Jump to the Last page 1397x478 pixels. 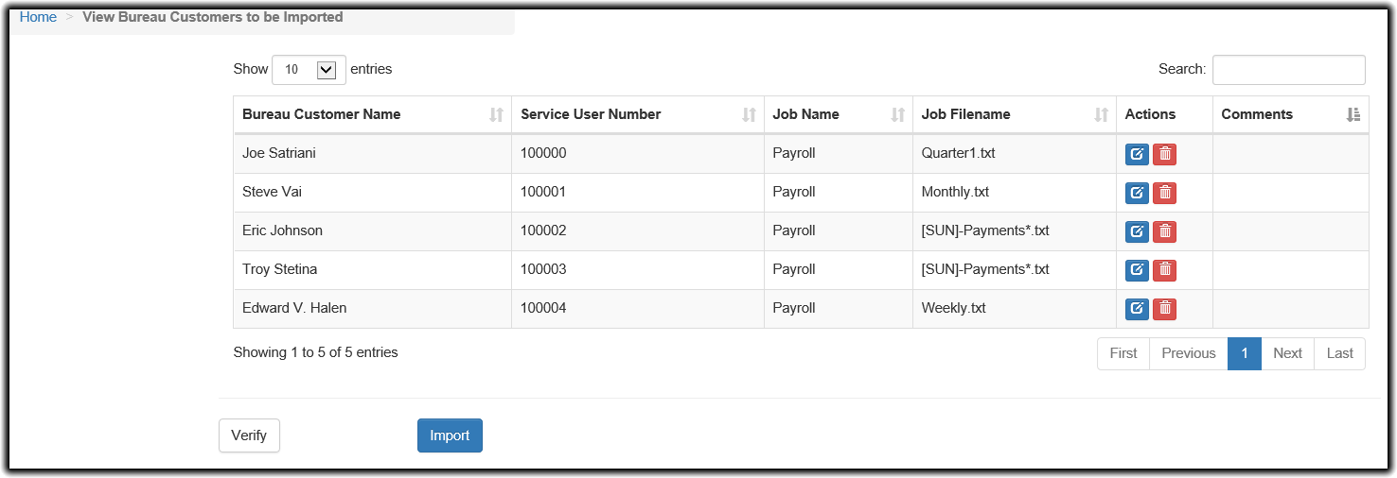(x=1339, y=353)
